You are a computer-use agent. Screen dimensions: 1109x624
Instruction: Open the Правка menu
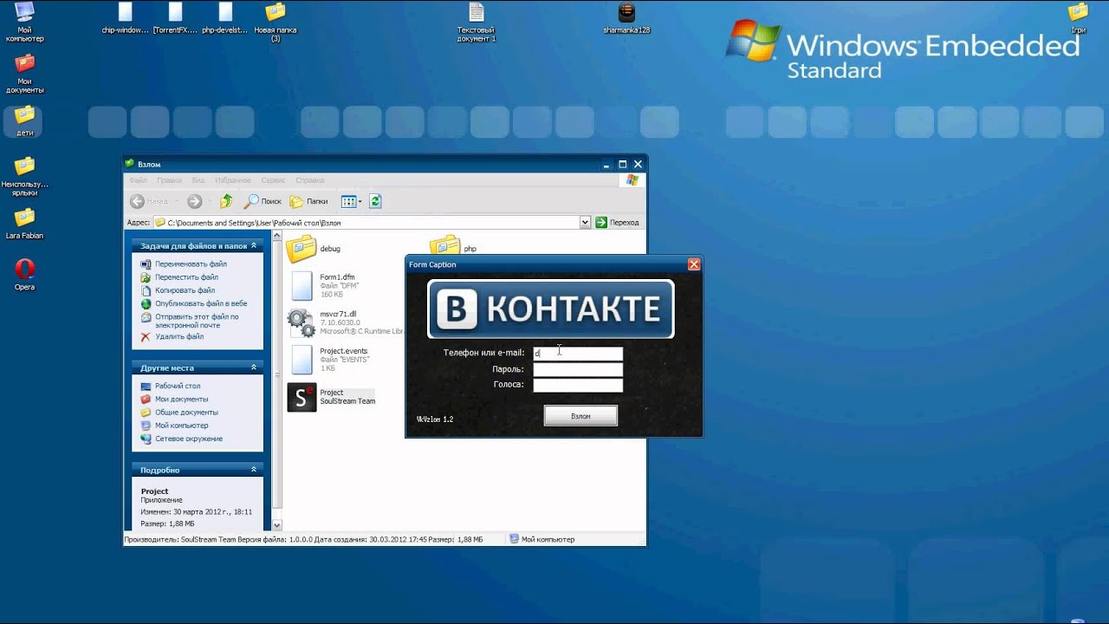coord(169,180)
